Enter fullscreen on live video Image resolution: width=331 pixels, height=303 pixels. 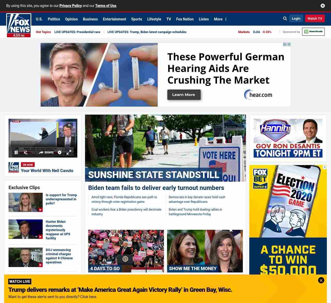(69, 152)
